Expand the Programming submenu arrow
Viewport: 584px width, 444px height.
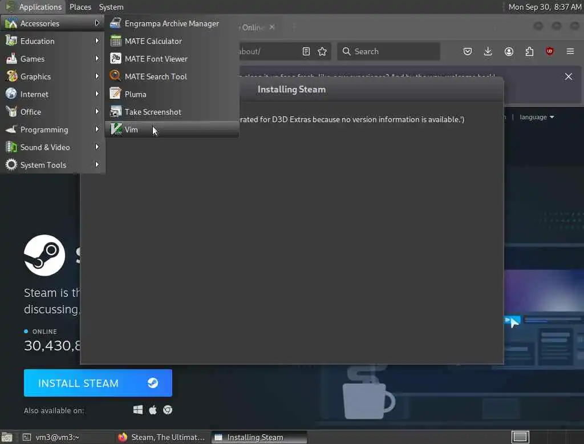97,129
